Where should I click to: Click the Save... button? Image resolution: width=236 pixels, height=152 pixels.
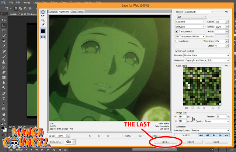[x=166, y=142]
